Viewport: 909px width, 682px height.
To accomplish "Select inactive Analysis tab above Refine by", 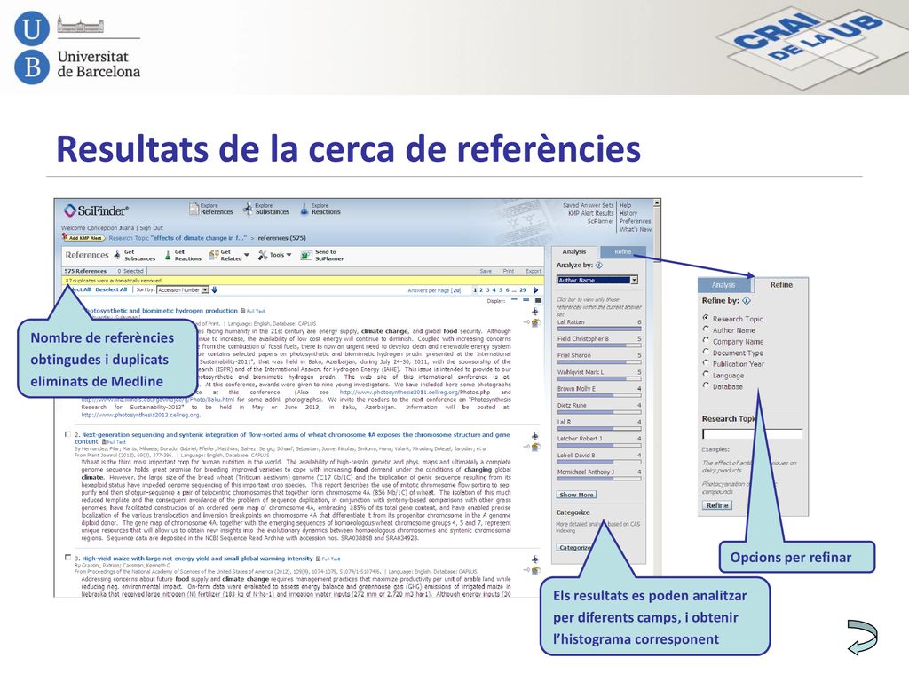I will pyautogui.click(x=723, y=285).
